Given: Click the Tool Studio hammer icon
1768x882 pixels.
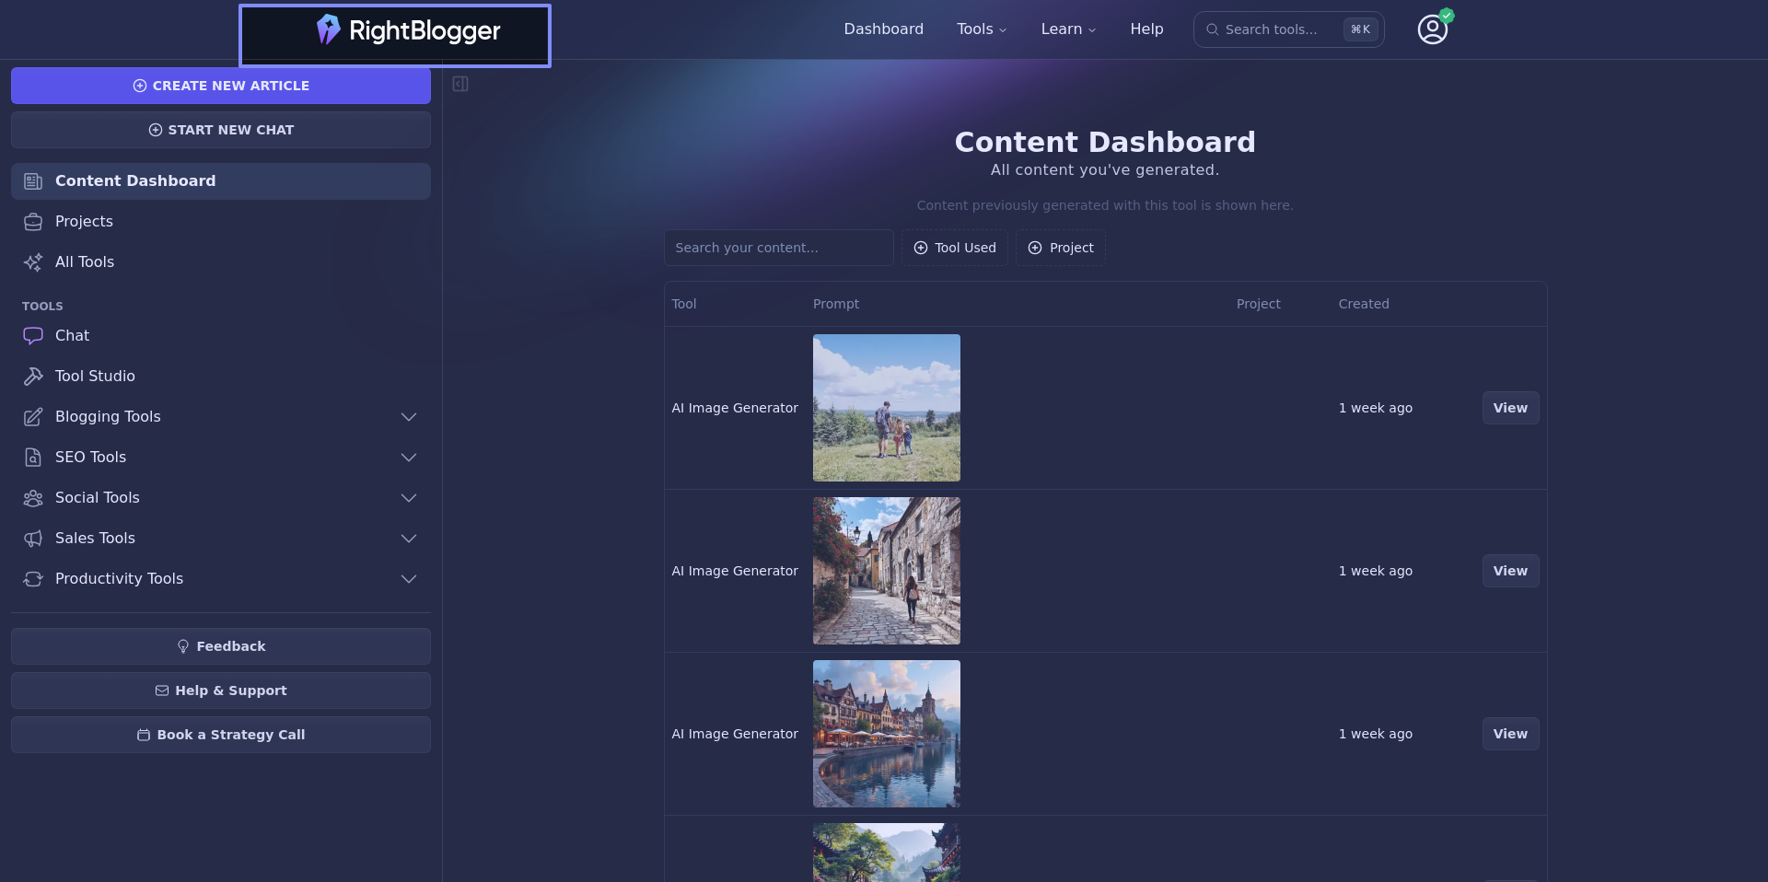Looking at the screenshot, I should click(33, 377).
